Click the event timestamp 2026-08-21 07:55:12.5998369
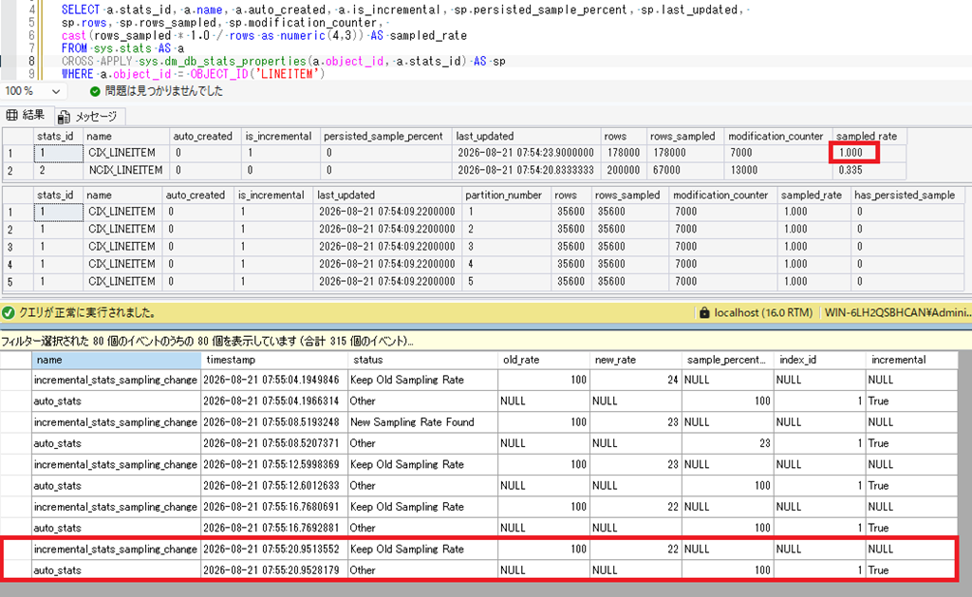The width and height of the screenshot is (972, 597). point(274,464)
